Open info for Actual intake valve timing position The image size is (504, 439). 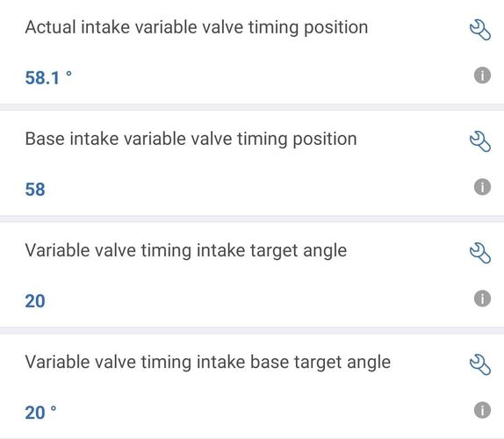point(482,76)
